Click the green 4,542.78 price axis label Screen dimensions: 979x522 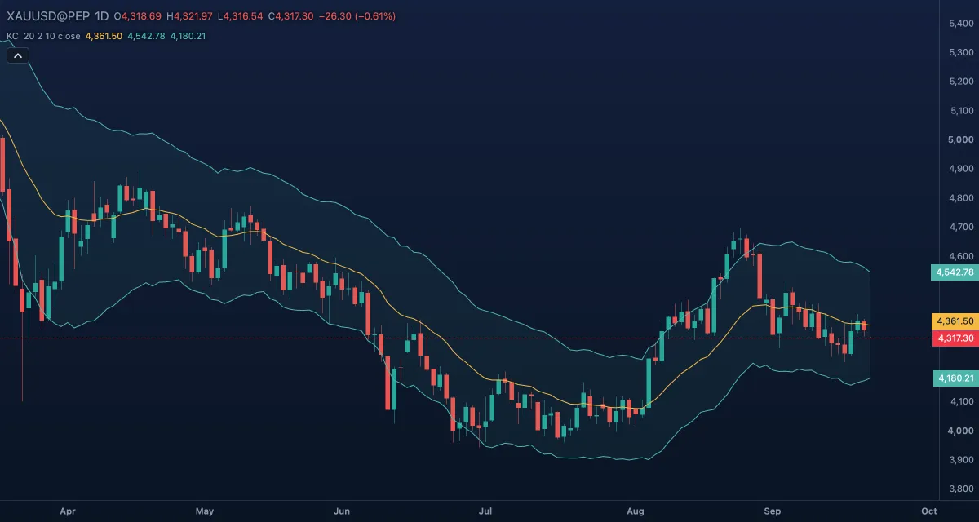(x=955, y=272)
